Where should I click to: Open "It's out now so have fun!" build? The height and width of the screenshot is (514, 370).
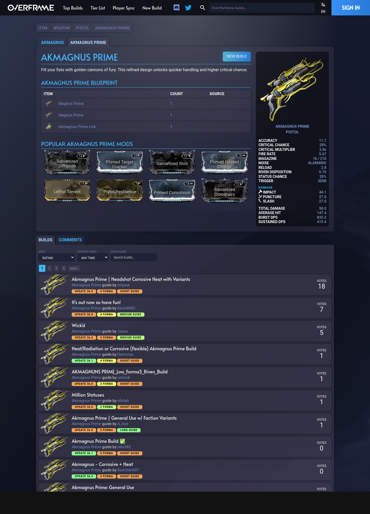[x=96, y=302]
